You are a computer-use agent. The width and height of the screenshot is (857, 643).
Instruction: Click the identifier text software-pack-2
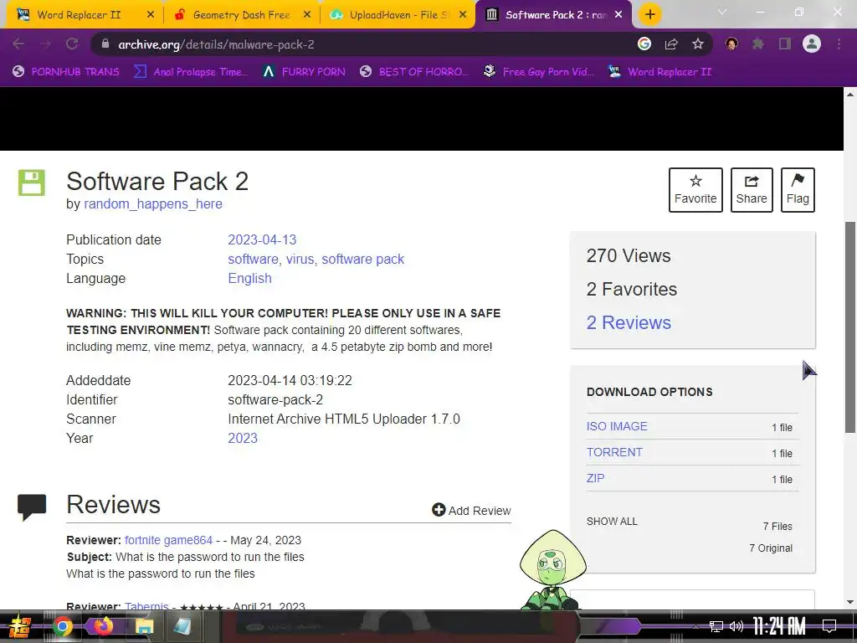click(275, 399)
